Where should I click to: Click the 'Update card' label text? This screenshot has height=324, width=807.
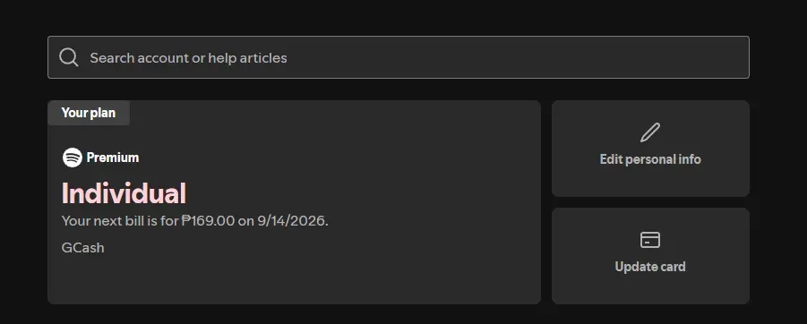650,267
